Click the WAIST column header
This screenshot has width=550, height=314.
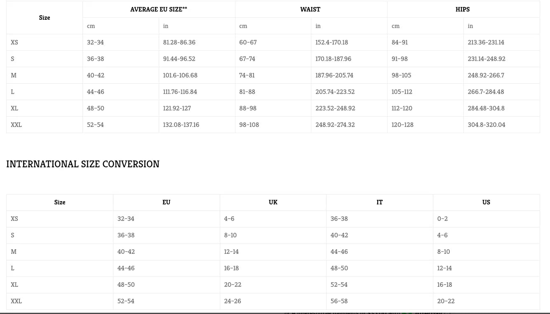310,9
